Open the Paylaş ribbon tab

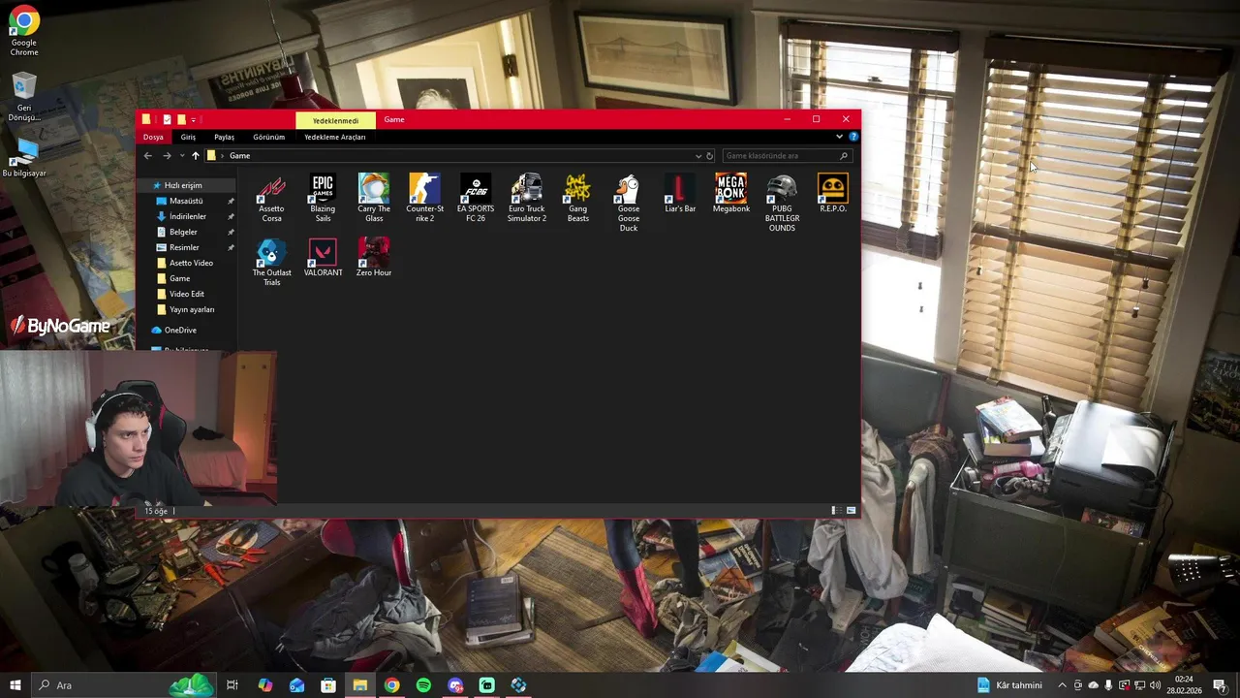(x=224, y=137)
